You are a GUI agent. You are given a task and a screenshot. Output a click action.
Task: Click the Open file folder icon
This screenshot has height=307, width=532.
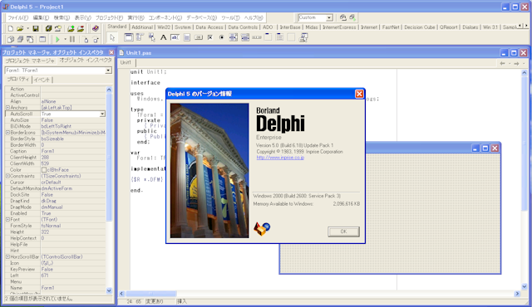click(20, 29)
